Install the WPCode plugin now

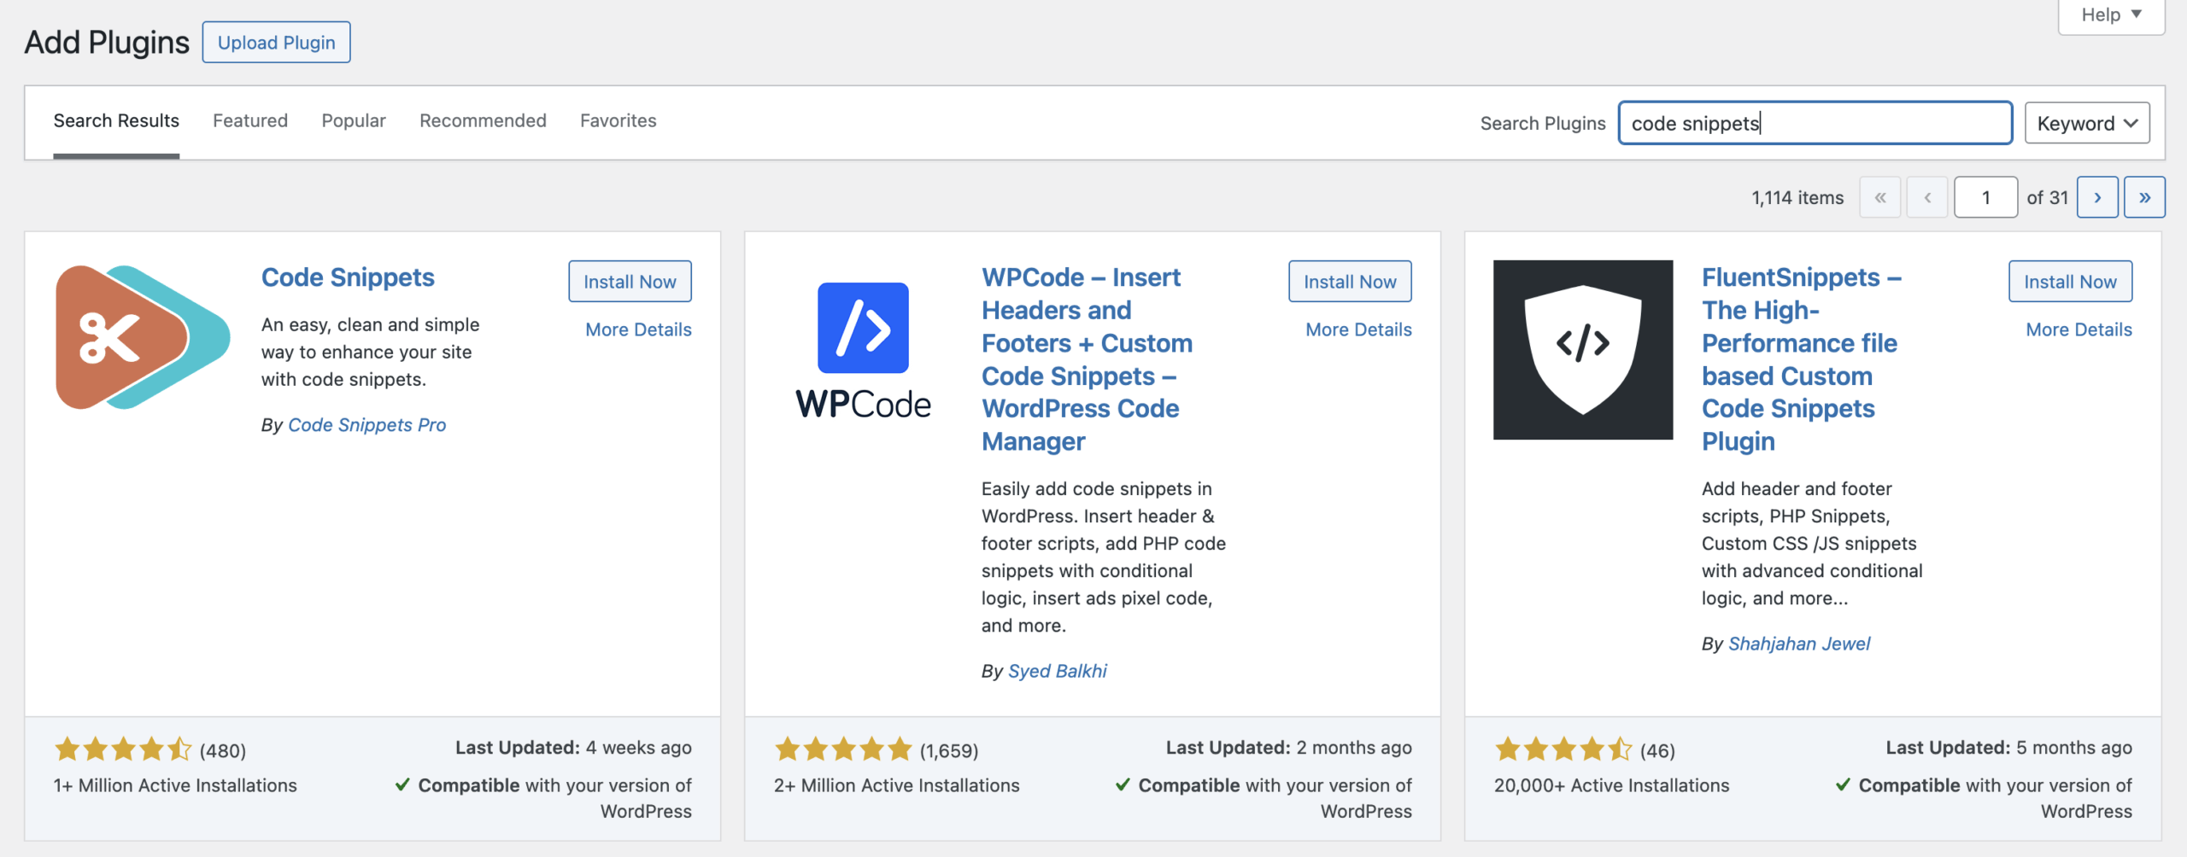point(1350,282)
